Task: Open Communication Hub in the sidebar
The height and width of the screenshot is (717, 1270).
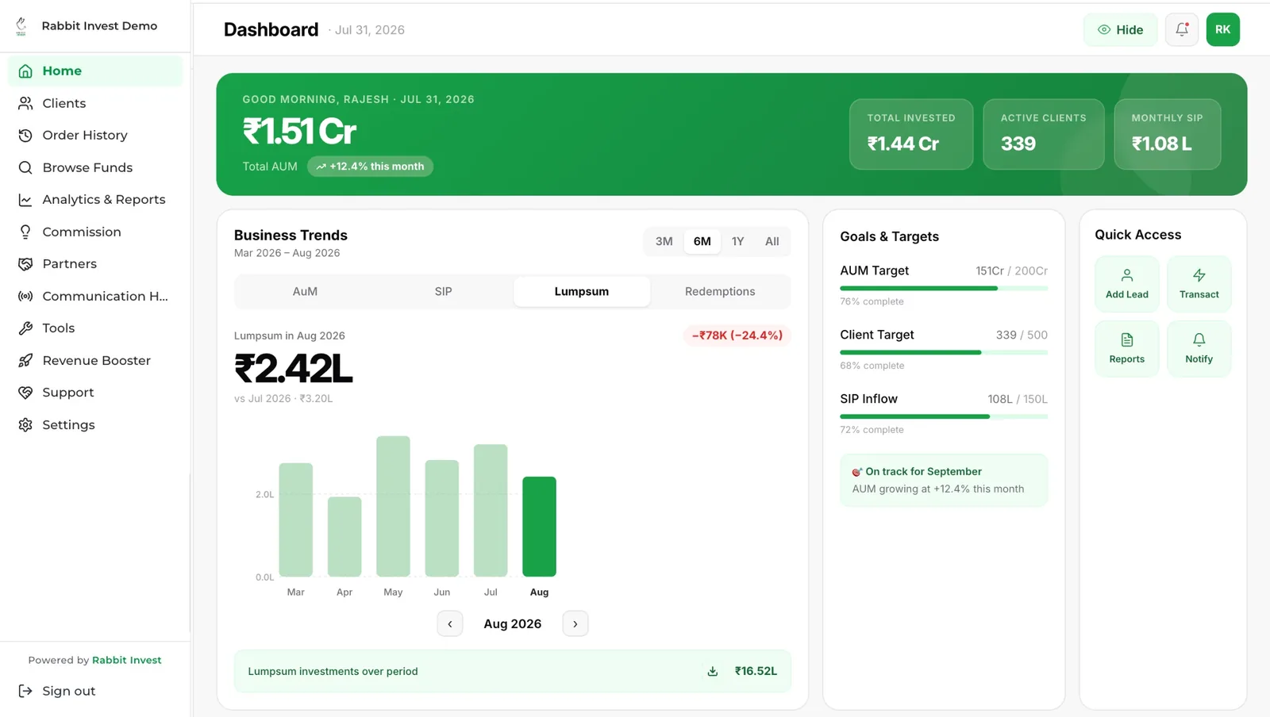Action: [95, 296]
